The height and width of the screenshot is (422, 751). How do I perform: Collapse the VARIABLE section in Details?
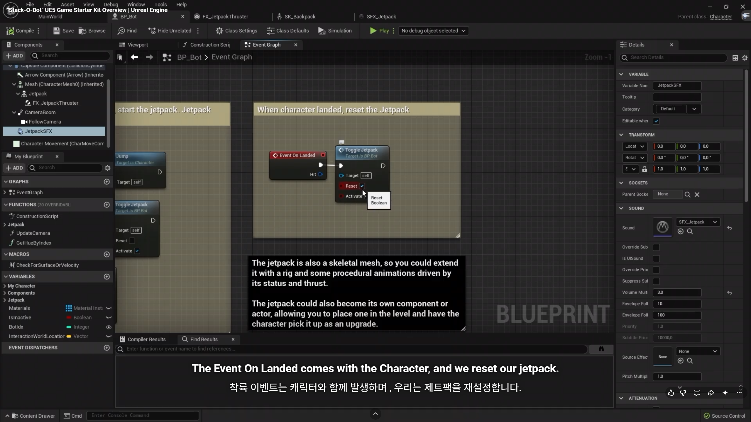point(621,74)
